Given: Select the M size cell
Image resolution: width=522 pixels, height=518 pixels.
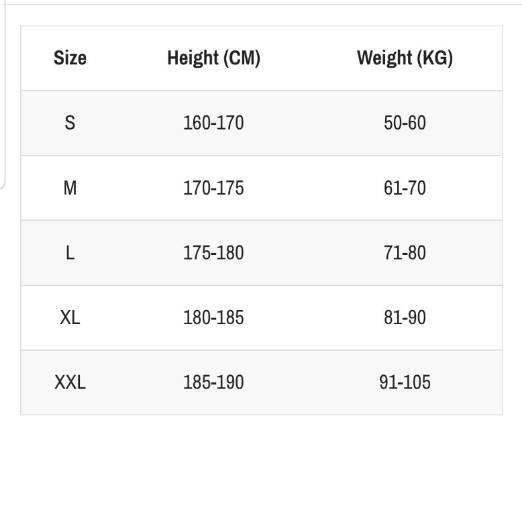Looking at the screenshot, I should pos(70,188).
